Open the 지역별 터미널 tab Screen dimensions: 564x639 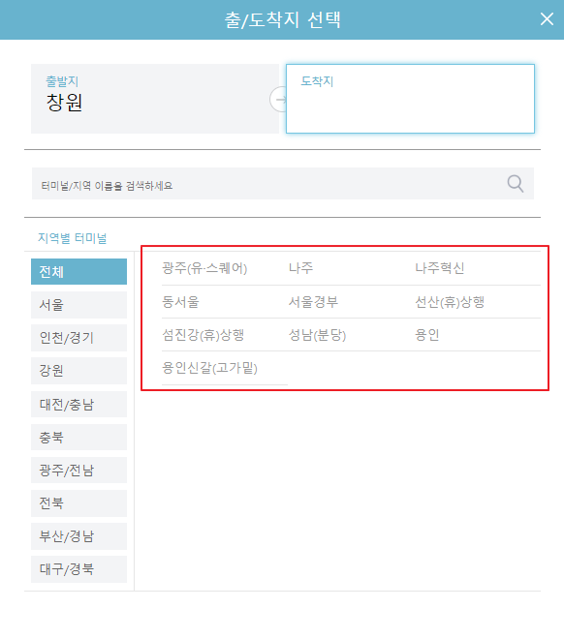click(x=72, y=238)
